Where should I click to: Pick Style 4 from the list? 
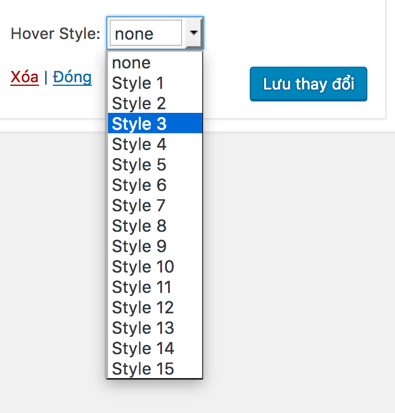pyautogui.click(x=154, y=144)
